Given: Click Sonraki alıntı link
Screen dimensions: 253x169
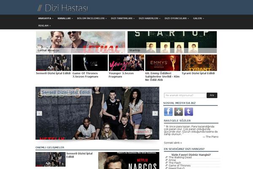Looking at the screenshot, I should (173, 143).
